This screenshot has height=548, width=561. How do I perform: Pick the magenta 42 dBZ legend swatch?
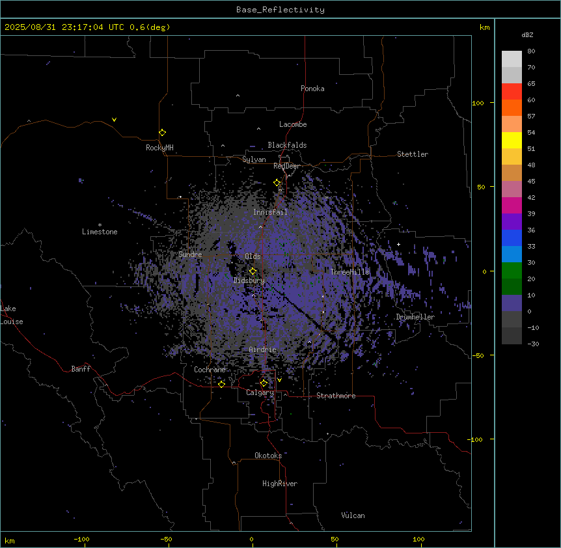point(512,205)
